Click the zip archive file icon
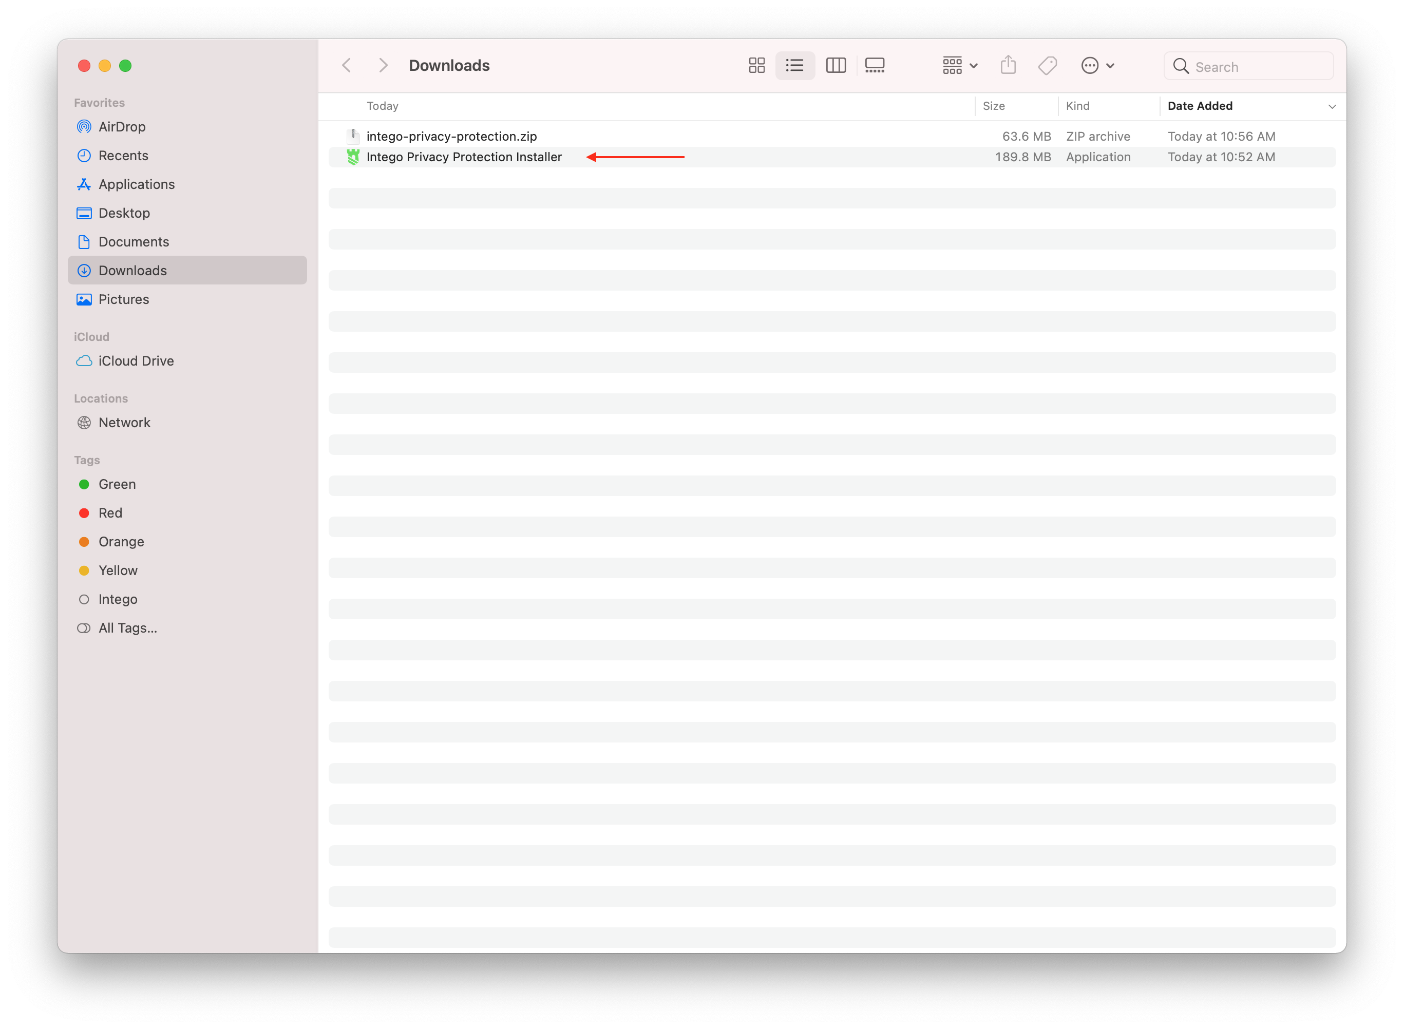This screenshot has width=1404, height=1029. coord(353,137)
